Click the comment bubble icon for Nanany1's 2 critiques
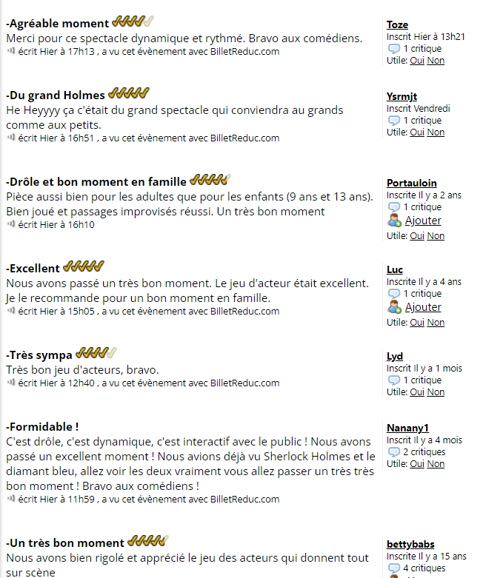 coord(393,452)
